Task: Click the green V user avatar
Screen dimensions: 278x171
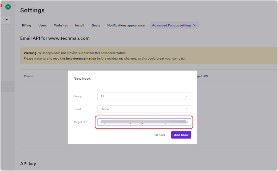Action: [x=8, y=7]
